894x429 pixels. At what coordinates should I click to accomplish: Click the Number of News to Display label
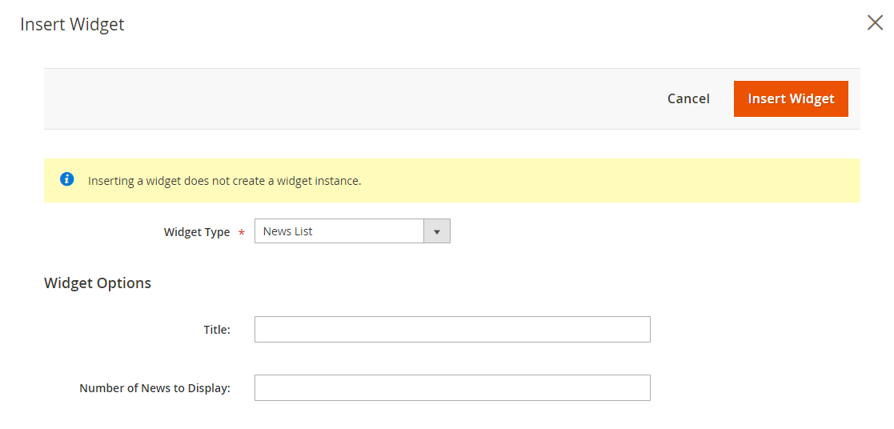pyautogui.click(x=154, y=388)
